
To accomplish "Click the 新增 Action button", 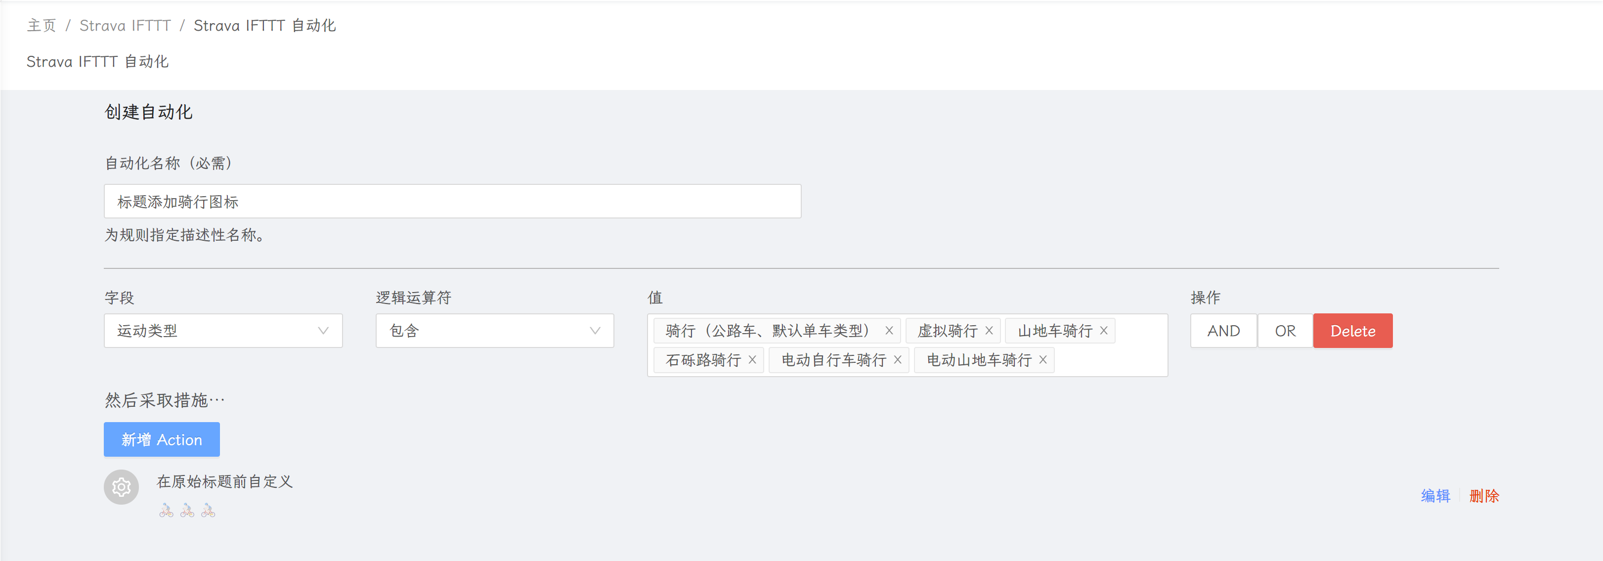I will pyautogui.click(x=161, y=440).
